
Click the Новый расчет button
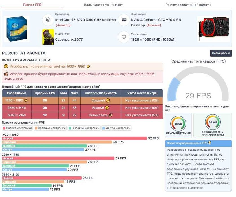coord(221,53)
